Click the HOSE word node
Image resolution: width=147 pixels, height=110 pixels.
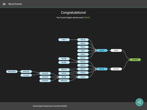click(64, 77)
